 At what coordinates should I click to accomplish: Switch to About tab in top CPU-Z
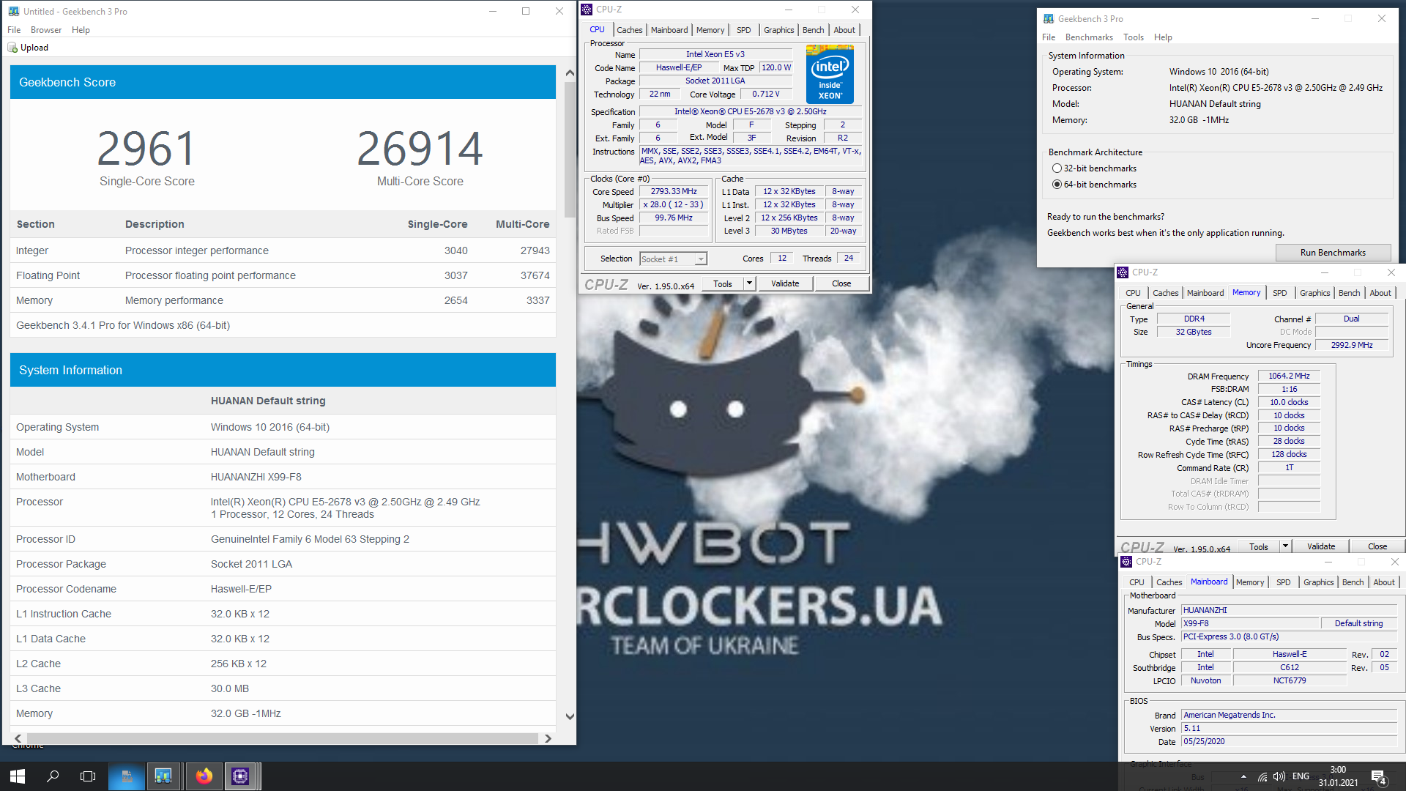(844, 30)
